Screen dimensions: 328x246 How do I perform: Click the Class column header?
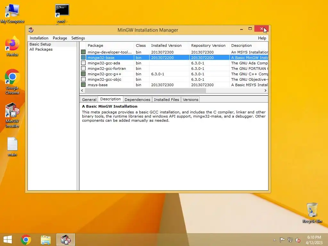click(x=142, y=45)
